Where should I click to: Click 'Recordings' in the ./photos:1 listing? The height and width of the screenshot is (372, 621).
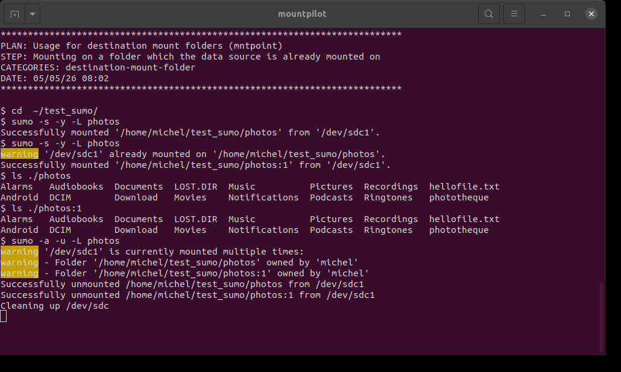pyautogui.click(x=391, y=219)
